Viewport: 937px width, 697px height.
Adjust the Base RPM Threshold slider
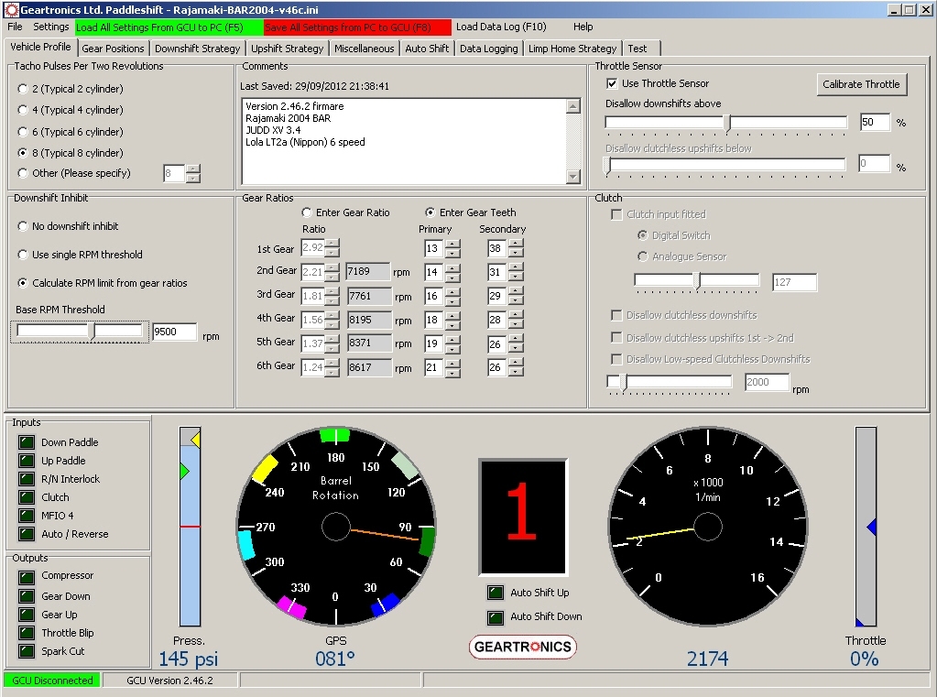coord(93,332)
